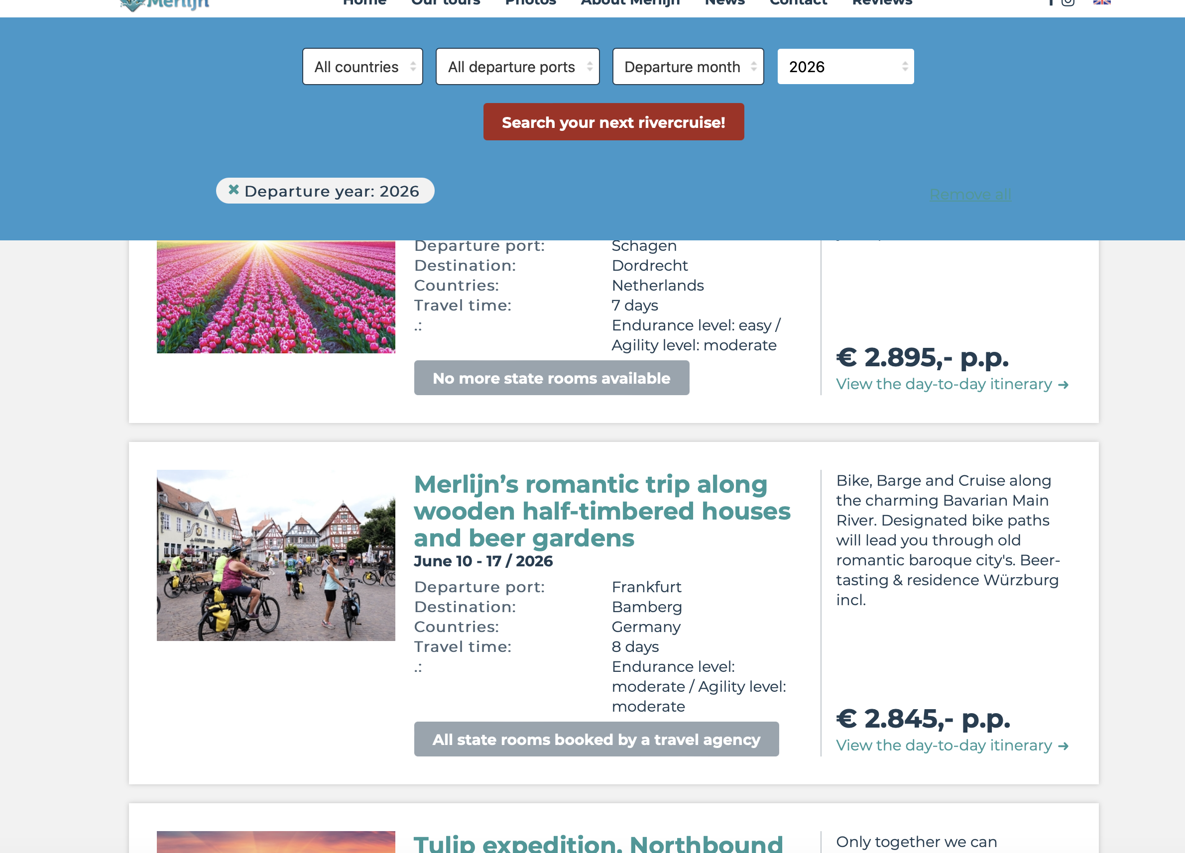This screenshot has height=853, width=1185.
Task: Open the tulip field tour thumbnail
Action: pos(276,297)
